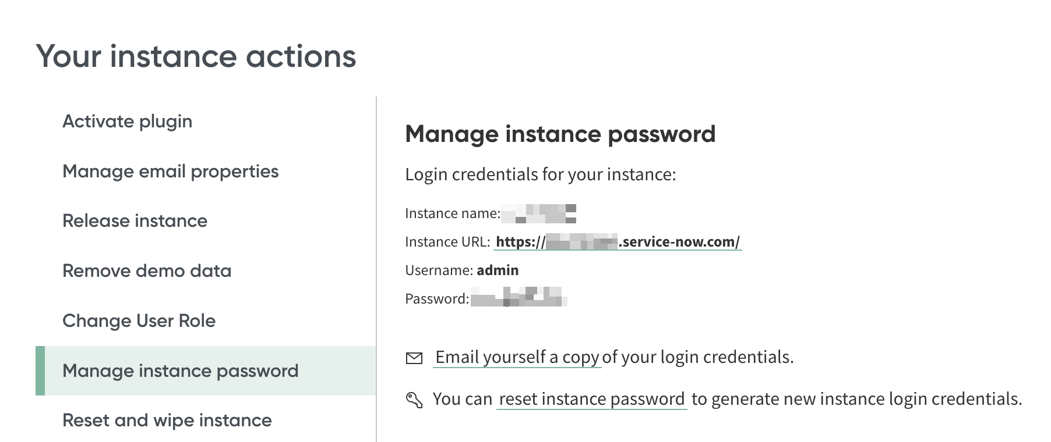Choose Remove demo data in the sidebar
Viewport: 1051px width, 442px height.
pyautogui.click(x=147, y=271)
